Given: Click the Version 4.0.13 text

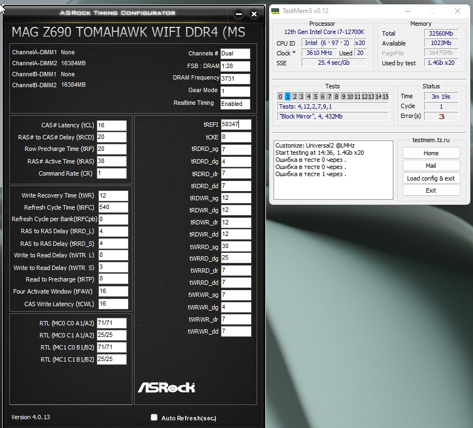Looking at the screenshot, I should tap(30, 417).
